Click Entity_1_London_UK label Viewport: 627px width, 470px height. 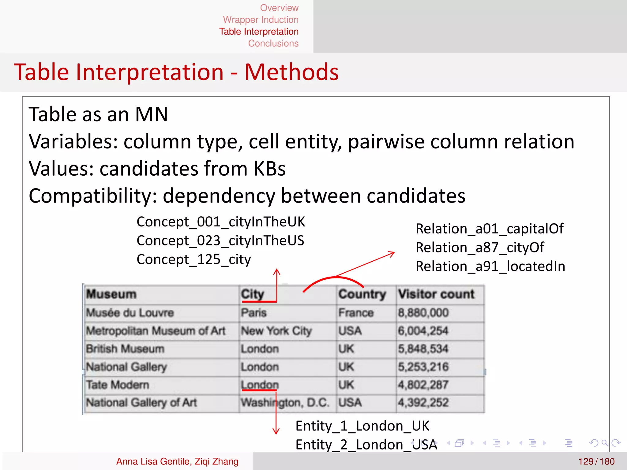click(x=362, y=426)
